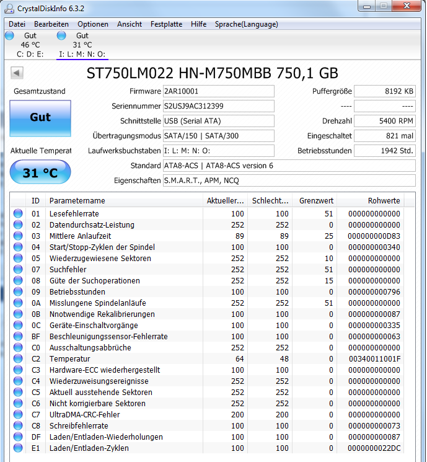Open the Optionen menu

click(x=93, y=24)
